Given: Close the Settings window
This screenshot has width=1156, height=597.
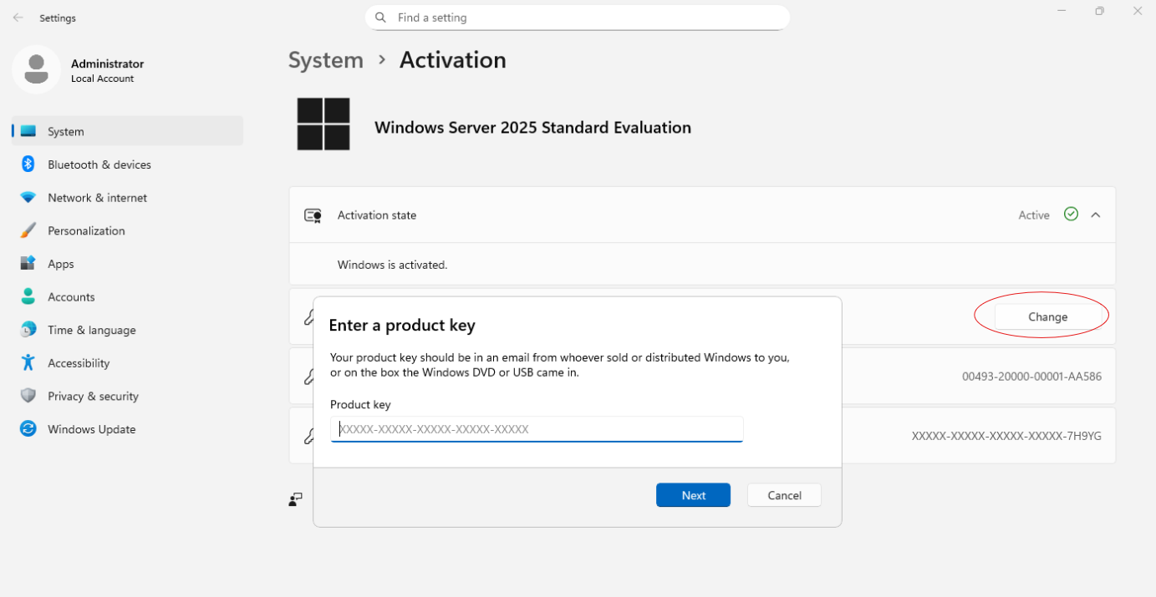Looking at the screenshot, I should (1137, 12).
